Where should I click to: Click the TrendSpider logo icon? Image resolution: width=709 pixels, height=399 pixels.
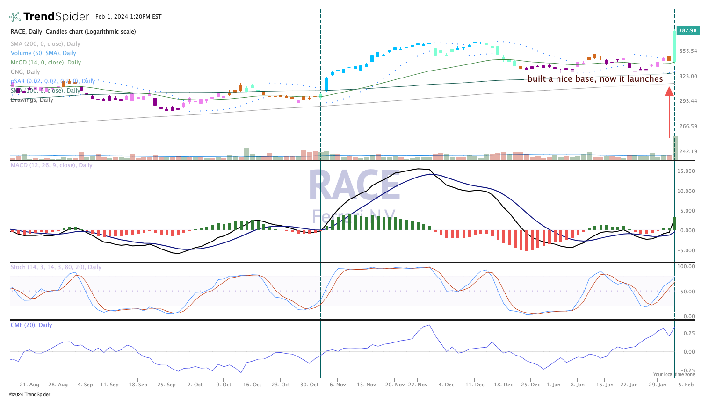click(x=15, y=17)
